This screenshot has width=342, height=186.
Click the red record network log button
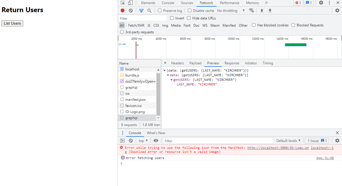point(123,10)
